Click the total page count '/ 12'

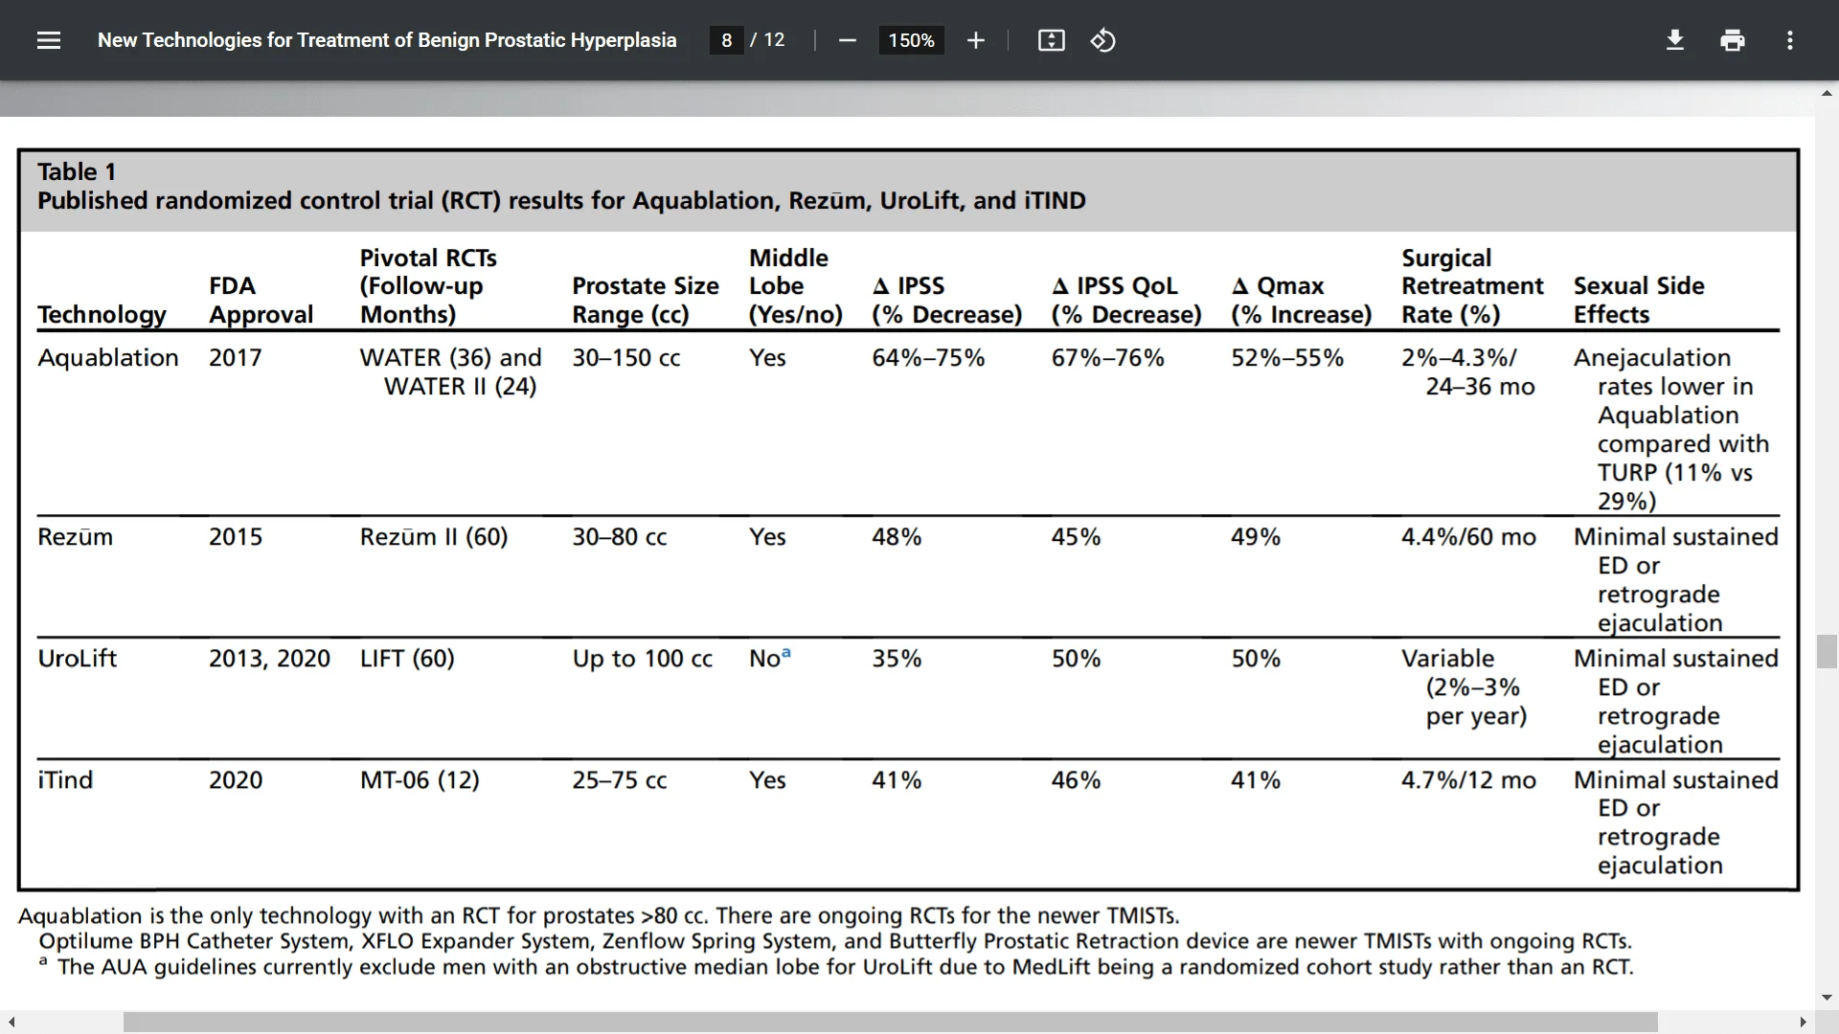pos(767,40)
